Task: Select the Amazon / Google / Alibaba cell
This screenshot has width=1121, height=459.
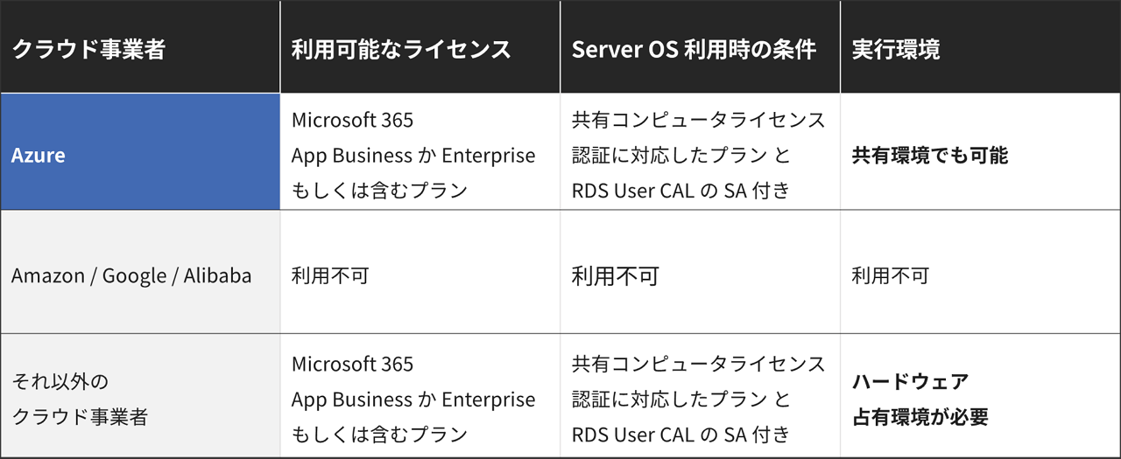Action: [131, 276]
